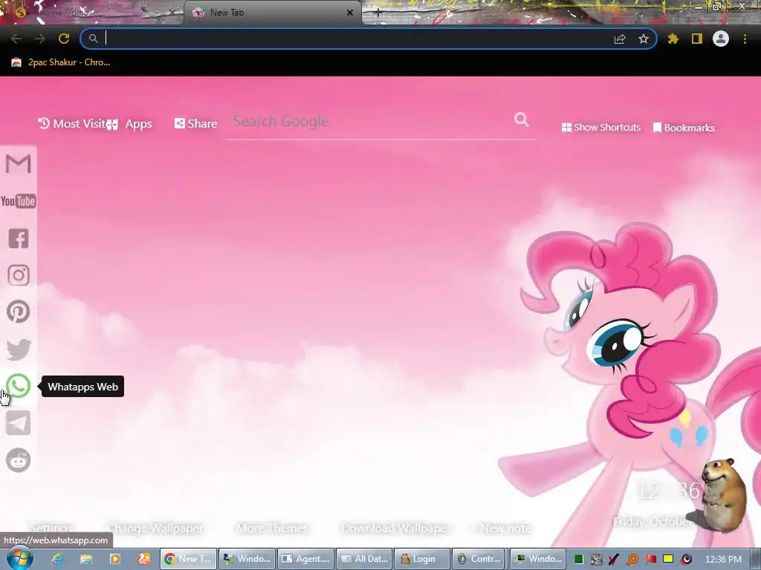Add a New note
Image resolution: width=761 pixels, height=570 pixels.
[501, 528]
